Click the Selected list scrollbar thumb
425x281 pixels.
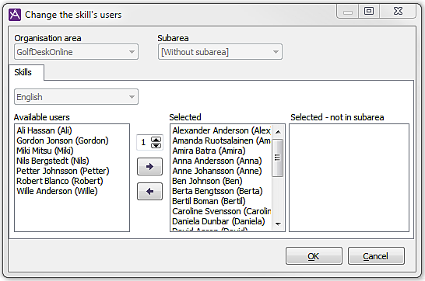pyautogui.click(x=277, y=158)
